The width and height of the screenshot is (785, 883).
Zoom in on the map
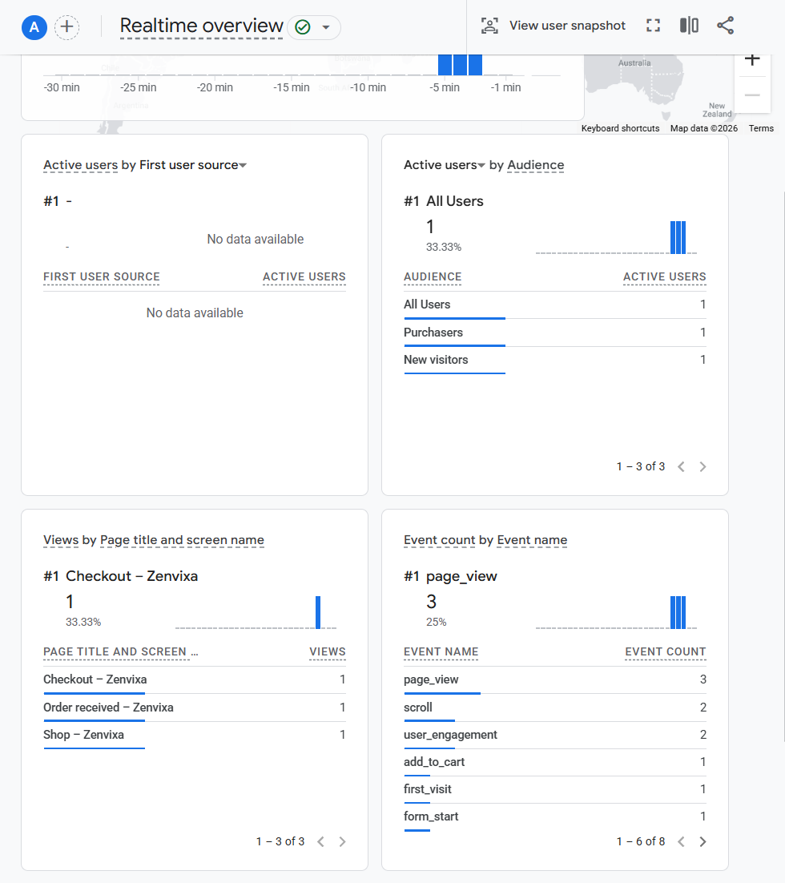click(752, 59)
